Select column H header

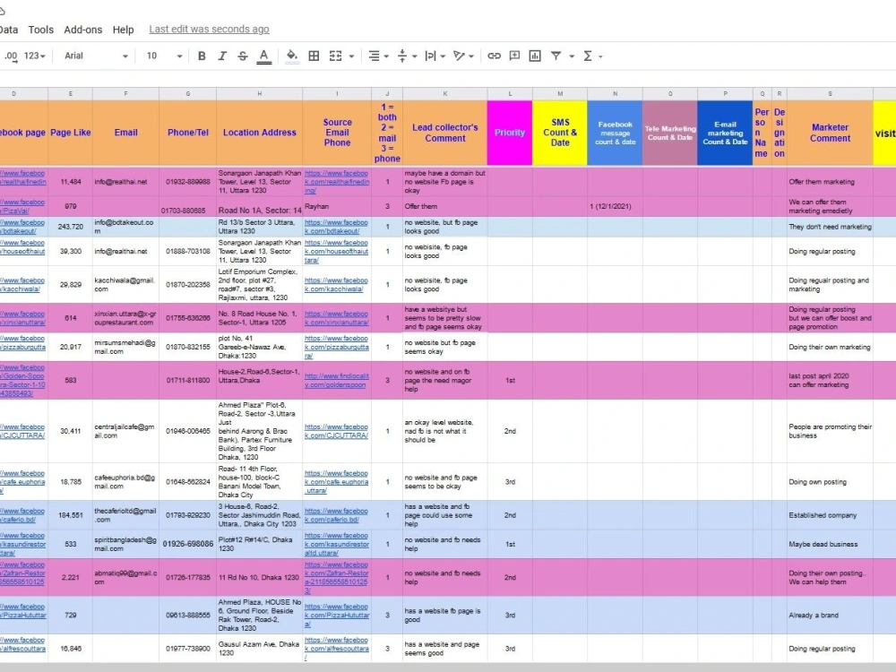[260, 94]
